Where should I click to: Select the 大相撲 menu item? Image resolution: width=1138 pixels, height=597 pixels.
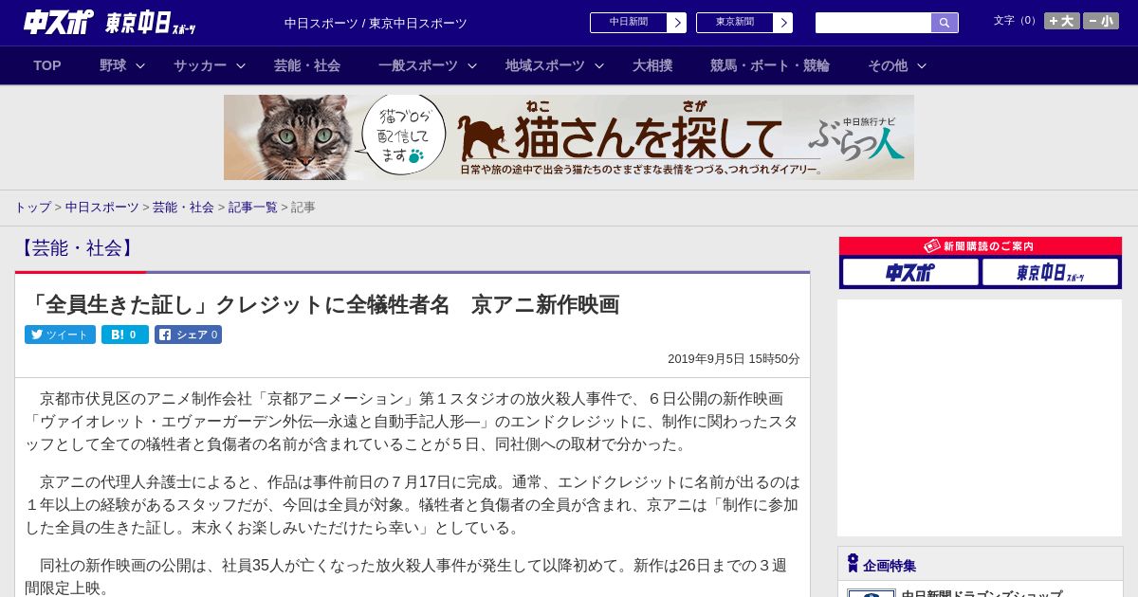[652, 65]
